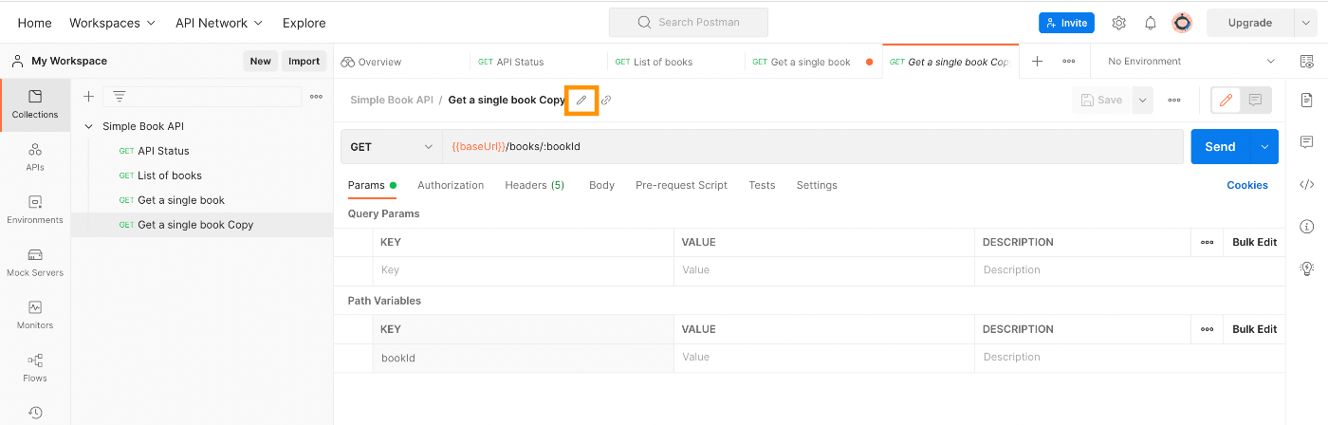The height and width of the screenshot is (425, 1328).
Task: Open the Settings request tab
Action: tap(817, 185)
